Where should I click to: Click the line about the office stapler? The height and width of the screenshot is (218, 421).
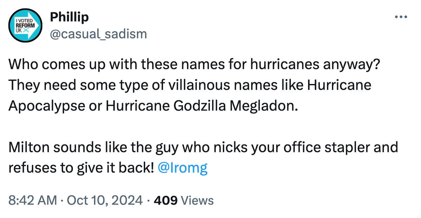pos(203,147)
